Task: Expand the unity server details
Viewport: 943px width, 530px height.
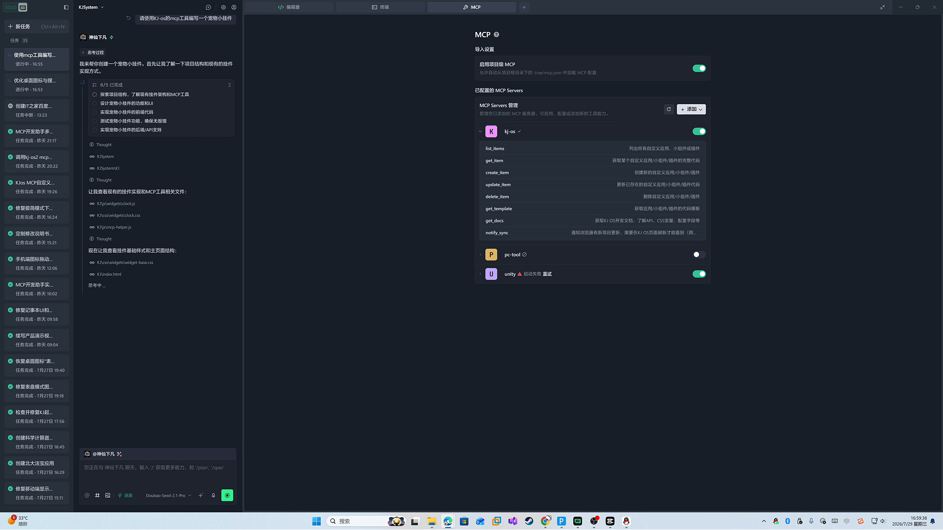Action: tap(480, 274)
